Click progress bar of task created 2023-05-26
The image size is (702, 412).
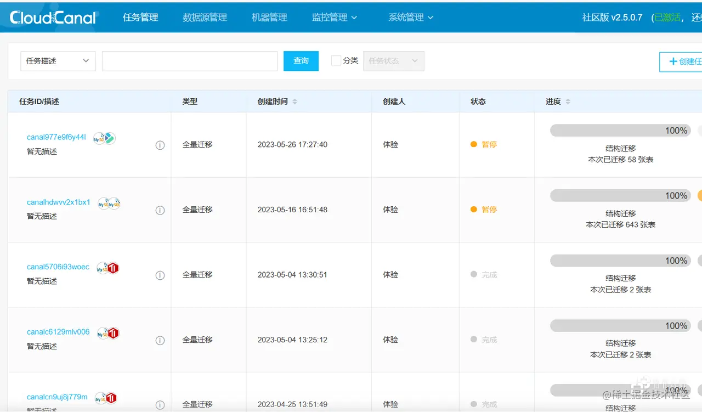[x=621, y=131]
